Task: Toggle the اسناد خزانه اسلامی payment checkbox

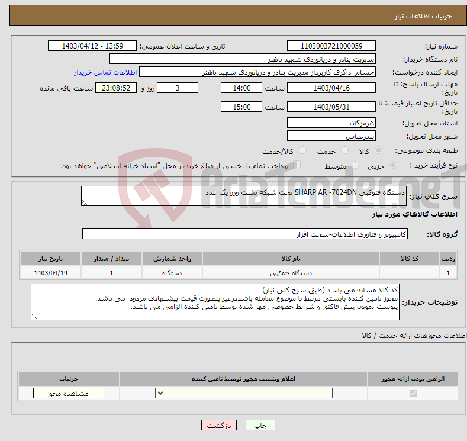Action: pos(297,165)
